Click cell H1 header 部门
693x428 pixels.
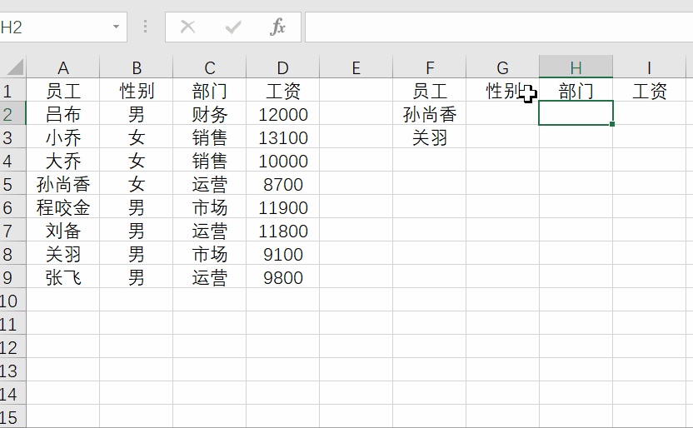[x=576, y=91]
